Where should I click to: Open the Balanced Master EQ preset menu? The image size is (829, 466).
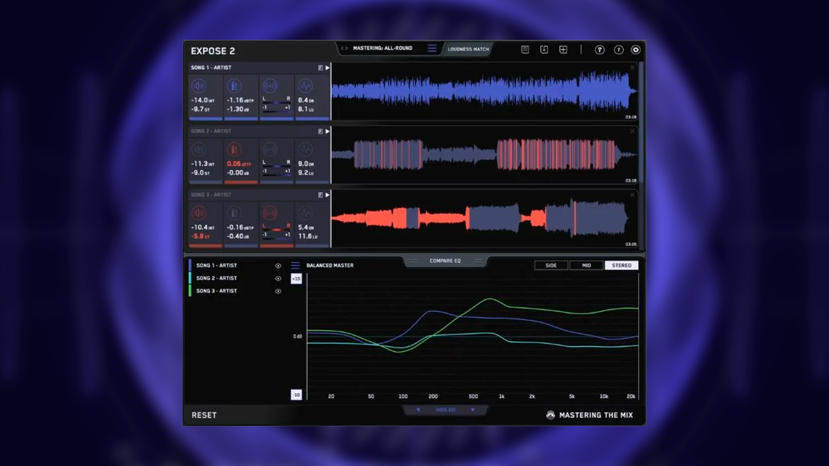pyautogui.click(x=296, y=266)
